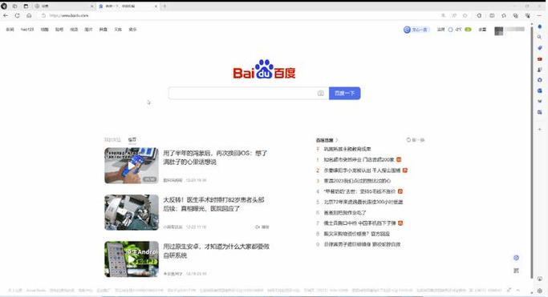Expand the 百度热搜 heading arrow

337,140
